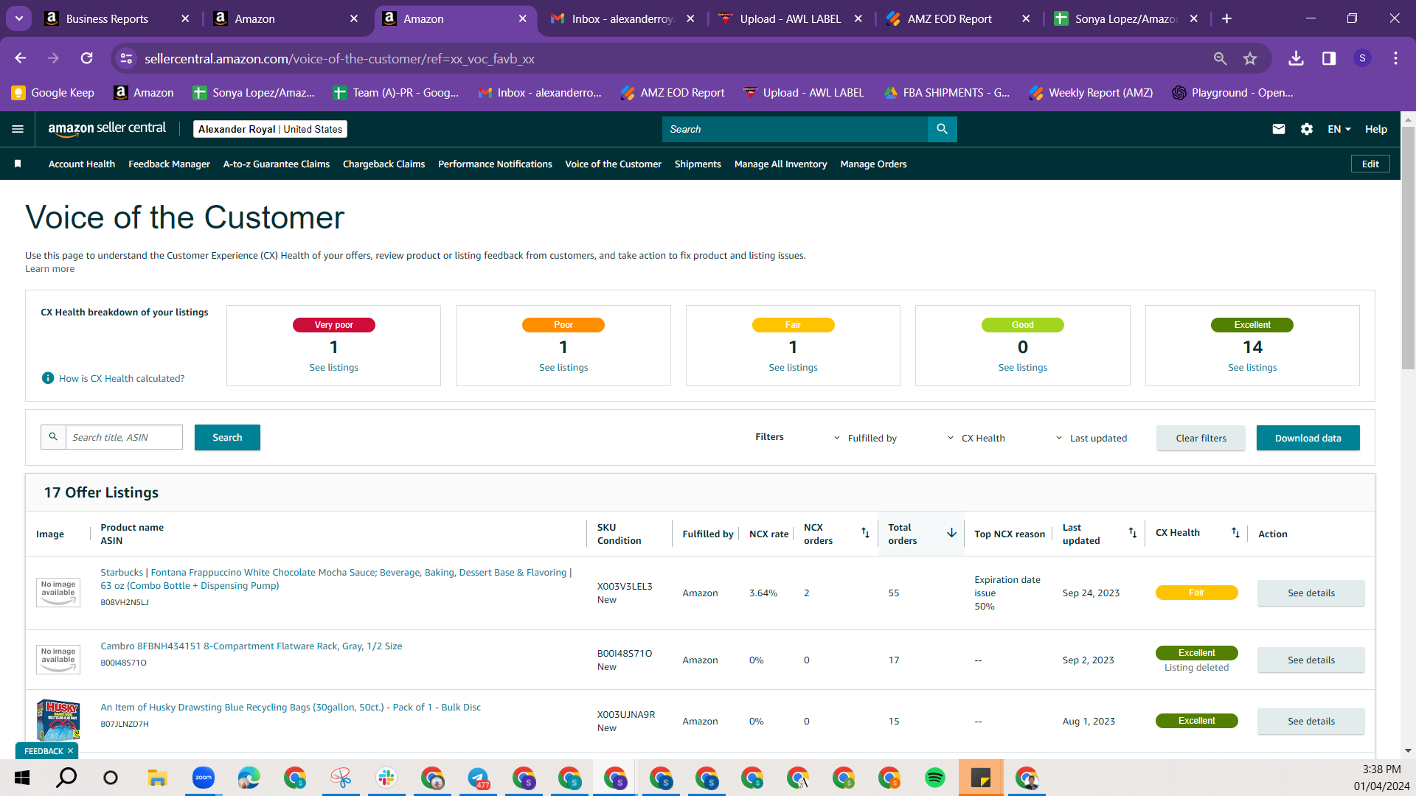Image resolution: width=1416 pixels, height=796 pixels.
Task: Click the Amazon Seller Central logo
Action: tap(107, 129)
